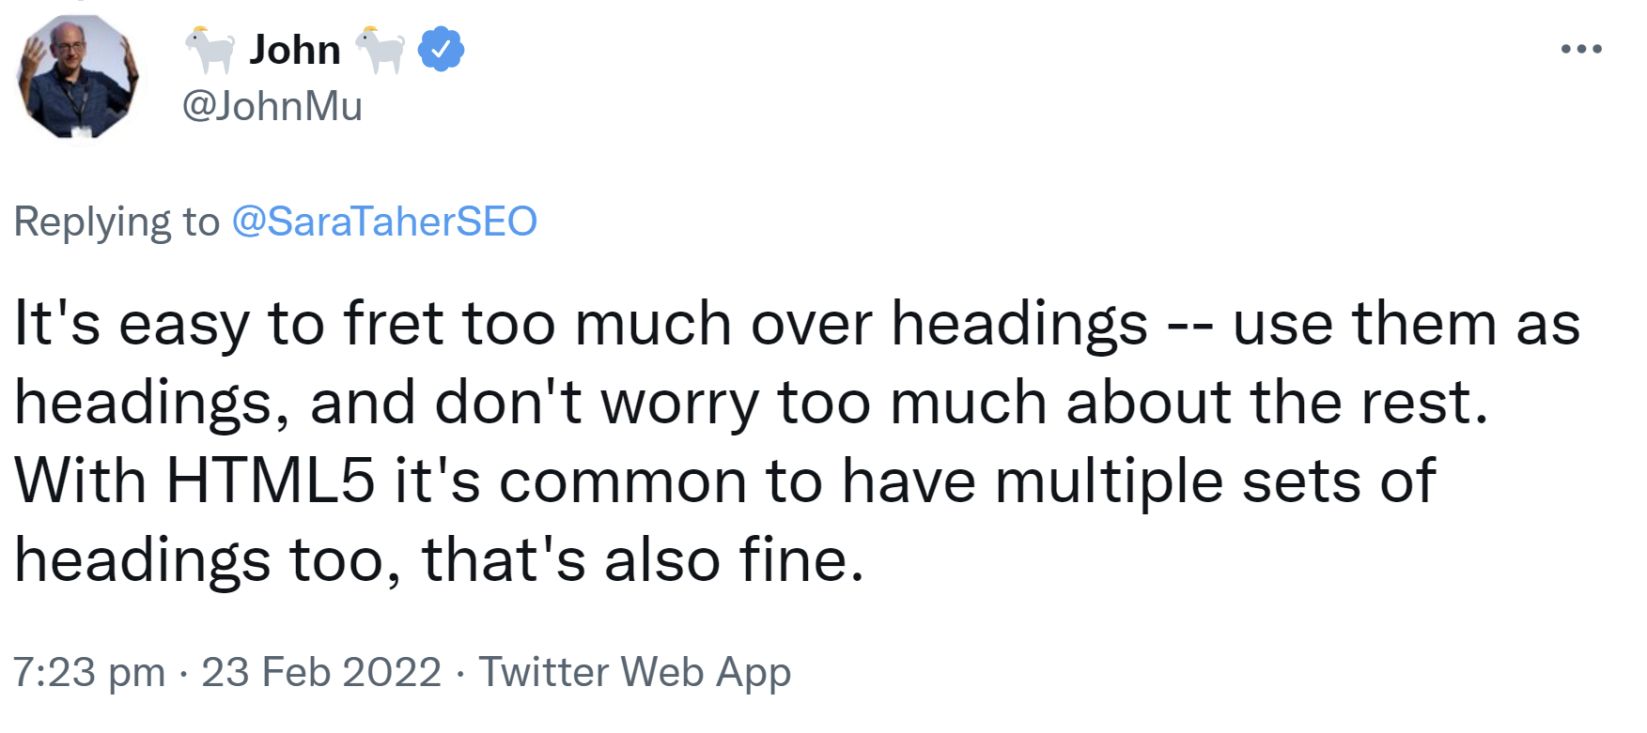Click the blue verified badge
Image resolution: width=1647 pixels, height=733 pixels.
[441, 49]
